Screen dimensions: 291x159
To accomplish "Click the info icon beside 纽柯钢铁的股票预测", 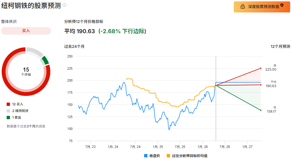I will coord(64,5).
